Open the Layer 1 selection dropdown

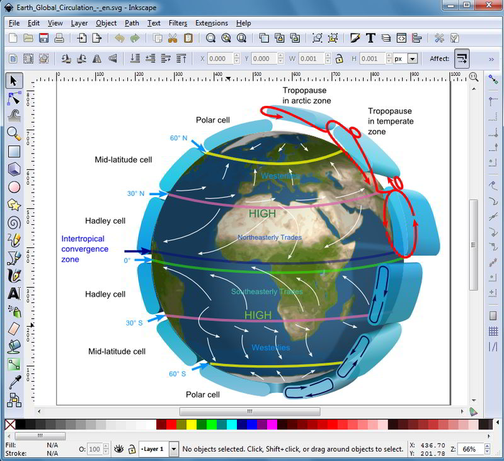pos(173,448)
